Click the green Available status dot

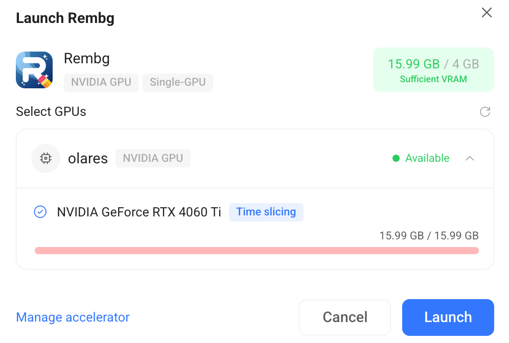[x=396, y=158]
